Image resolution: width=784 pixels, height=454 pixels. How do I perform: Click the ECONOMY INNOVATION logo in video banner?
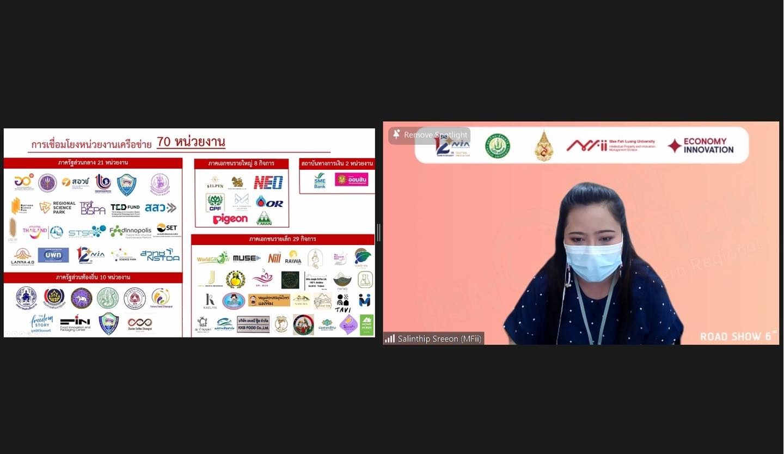click(701, 145)
